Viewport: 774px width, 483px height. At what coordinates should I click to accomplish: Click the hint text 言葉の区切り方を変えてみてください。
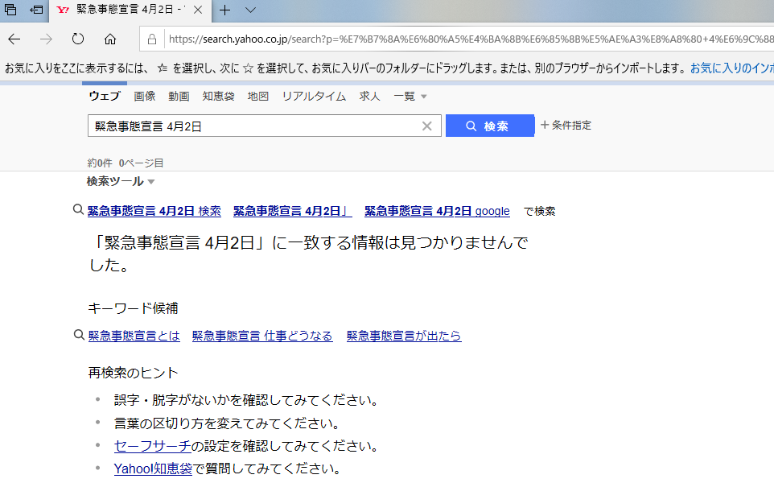tap(227, 423)
